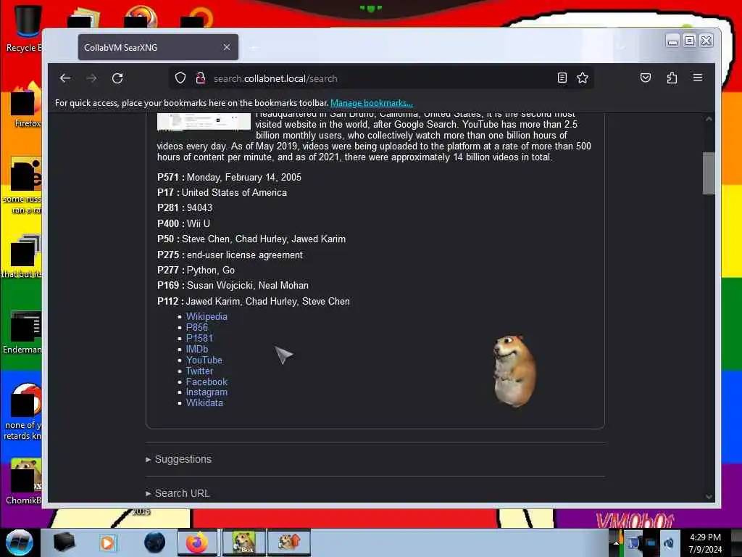Open the dark globe taskbar icon

(155, 542)
